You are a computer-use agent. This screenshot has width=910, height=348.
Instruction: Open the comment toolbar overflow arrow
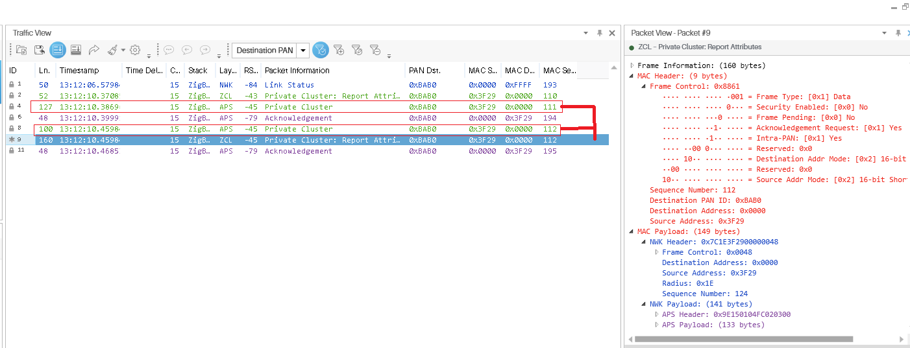coord(219,55)
